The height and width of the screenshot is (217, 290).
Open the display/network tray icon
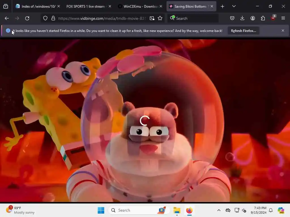[x=237, y=210]
